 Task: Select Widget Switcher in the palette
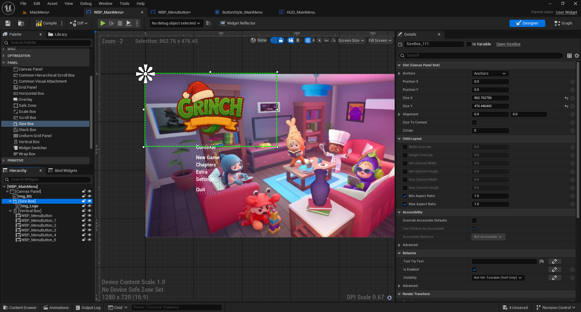[33, 148]
